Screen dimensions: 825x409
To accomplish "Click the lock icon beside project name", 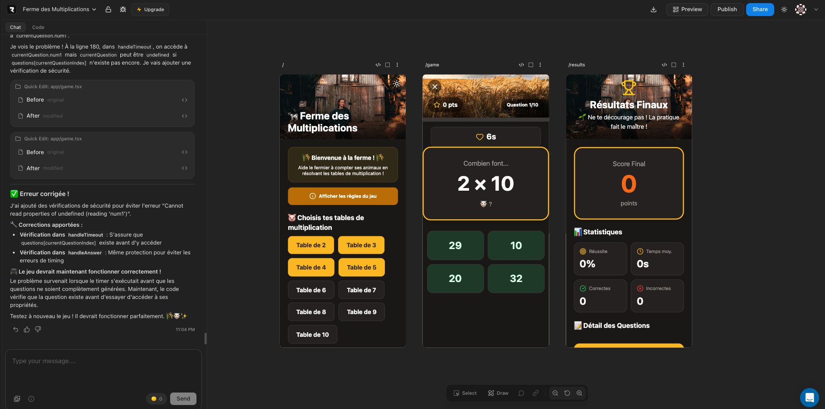I will (x=108, y=9).
